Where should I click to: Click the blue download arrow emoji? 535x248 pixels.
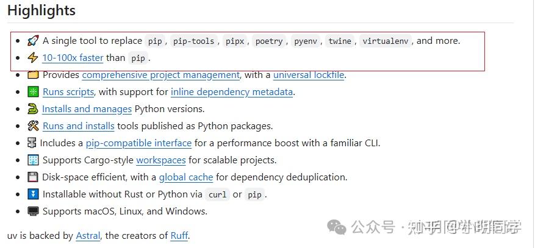(33, 194)
